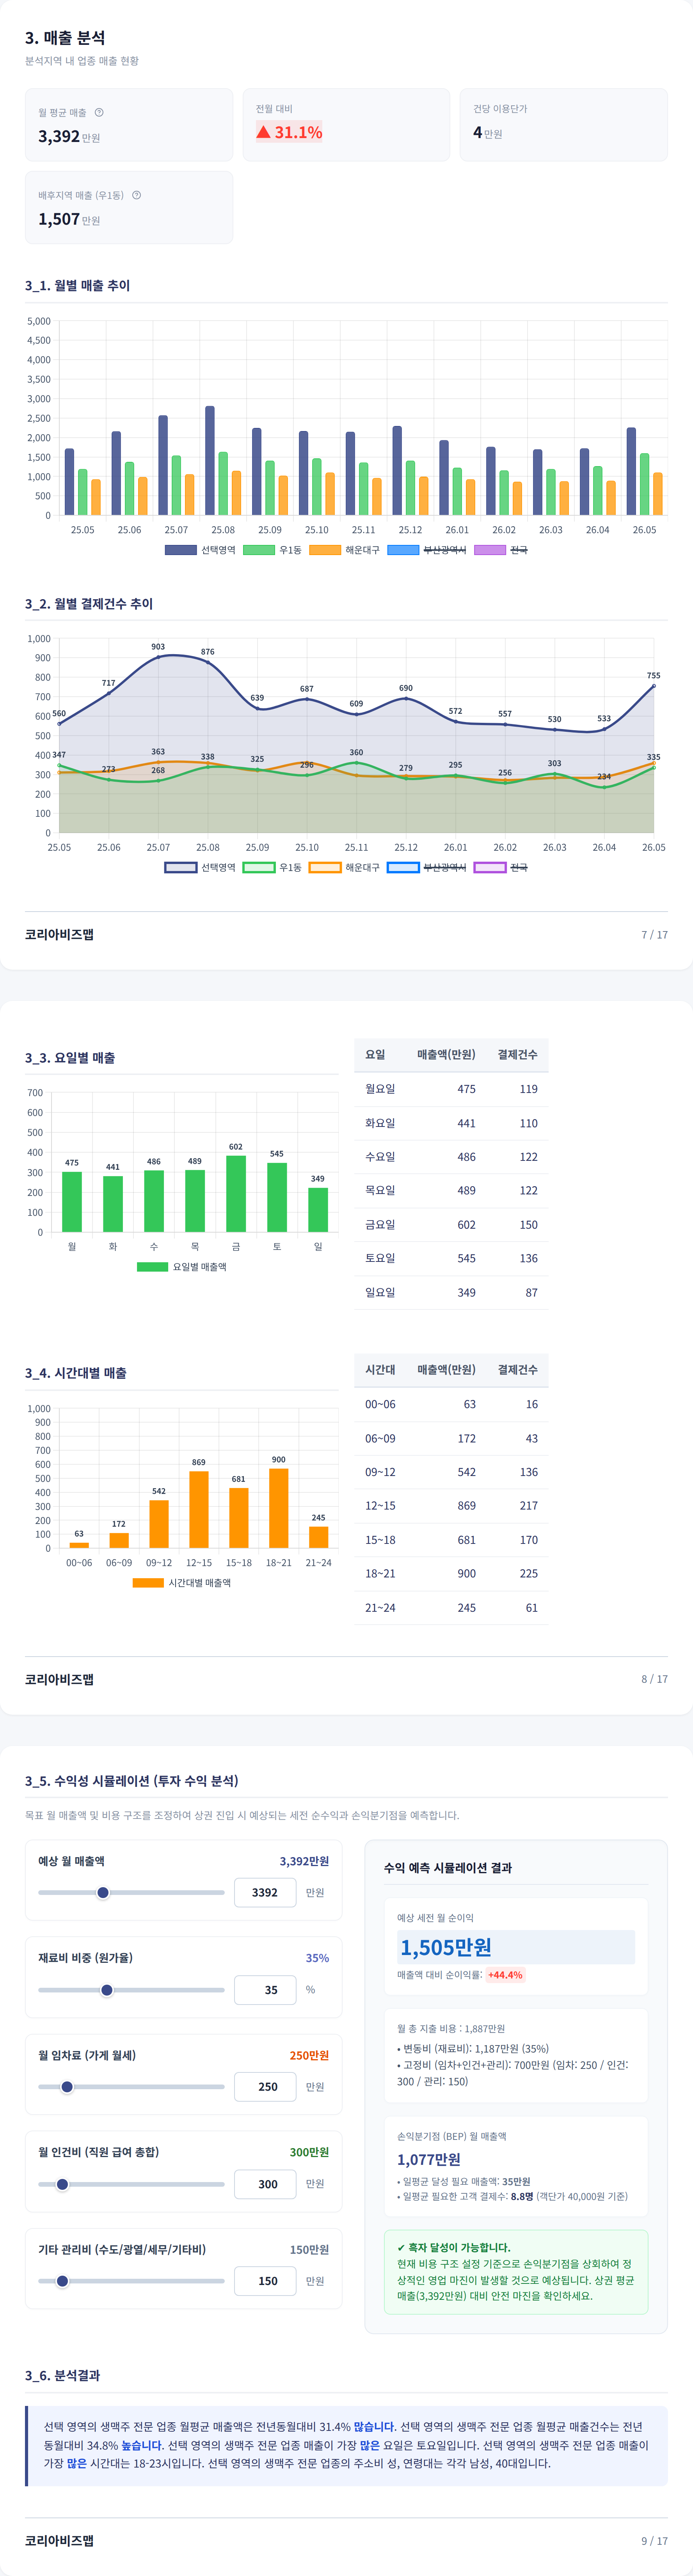This screenshot has width=693, height=2576.
Task: Adjust the 예상 월 매출액 slider
Action: pos(131,1892)
